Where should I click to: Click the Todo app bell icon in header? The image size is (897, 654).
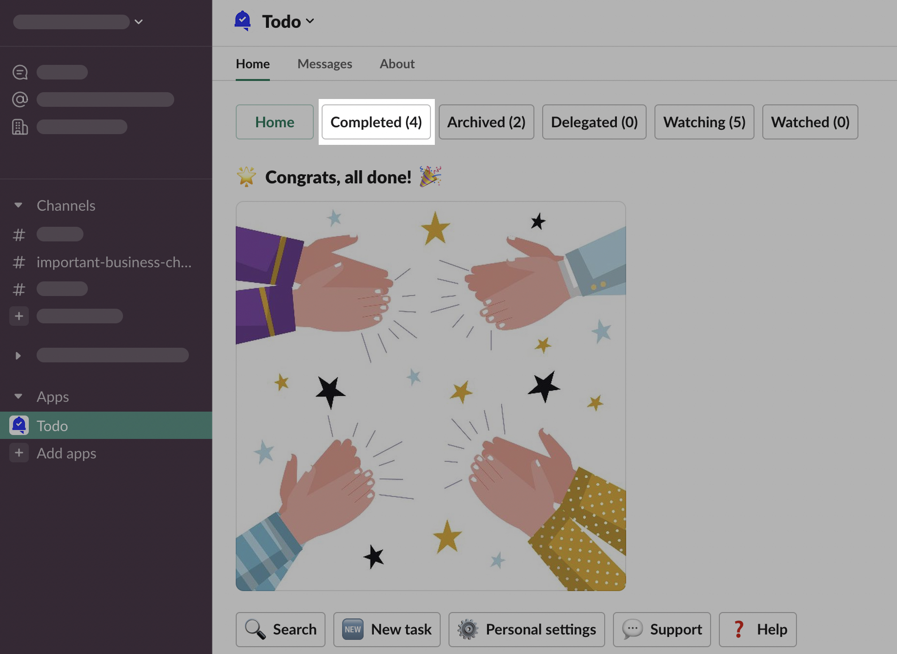243,21
